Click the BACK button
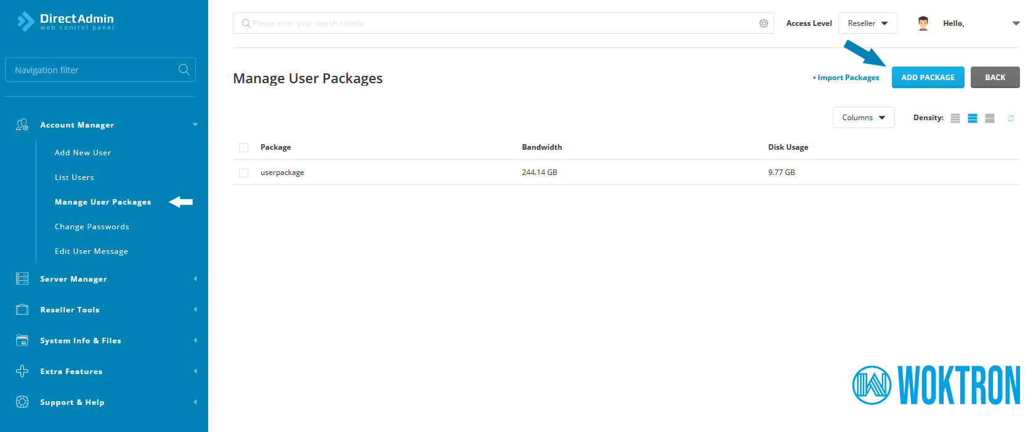1036x432 pixels. click(995, 78)
